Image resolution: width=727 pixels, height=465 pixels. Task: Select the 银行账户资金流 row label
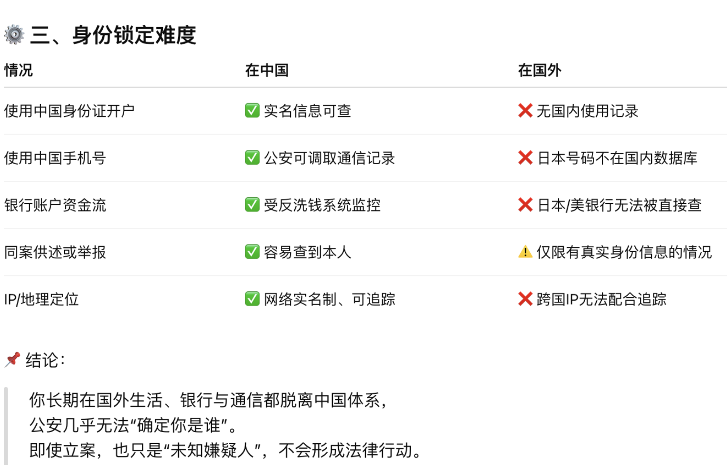click(55, 205)
